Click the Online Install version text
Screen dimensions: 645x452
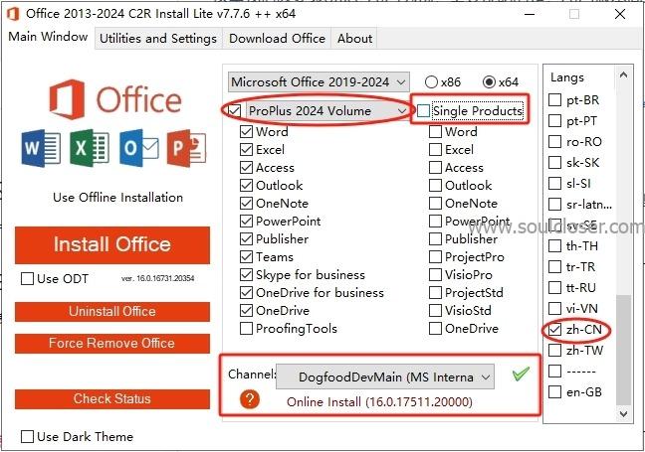(379, 402)
